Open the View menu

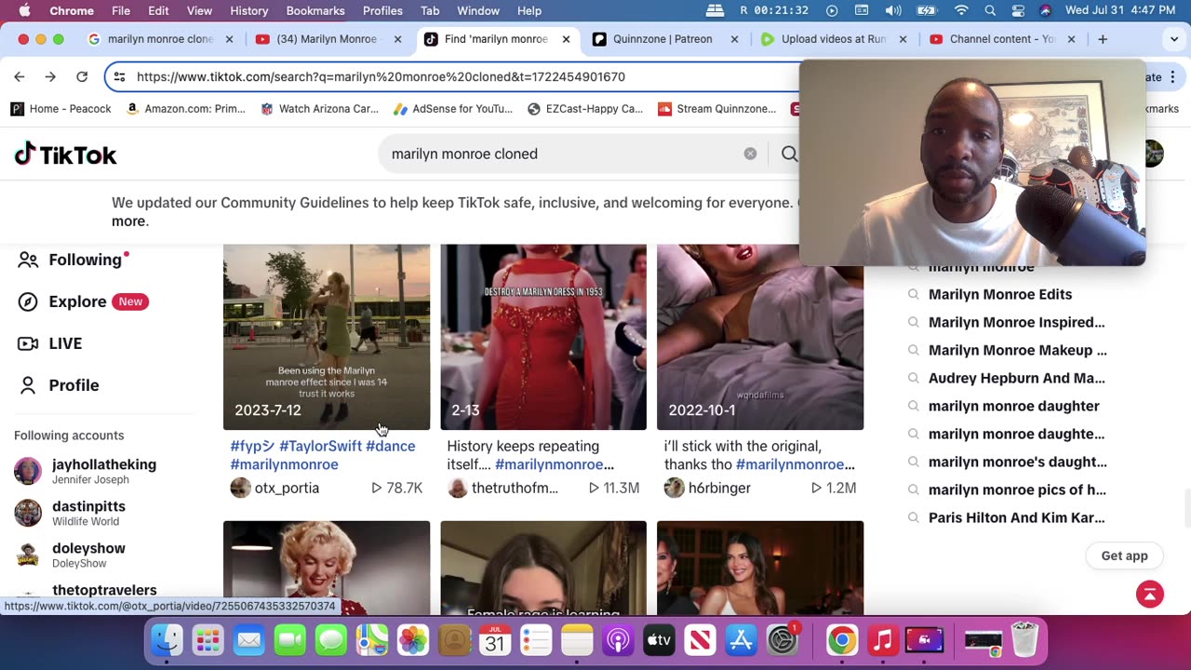tap(199, 11)
